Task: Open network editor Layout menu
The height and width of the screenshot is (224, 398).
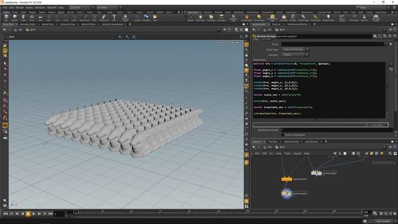Action: click(x=297, y=154)
